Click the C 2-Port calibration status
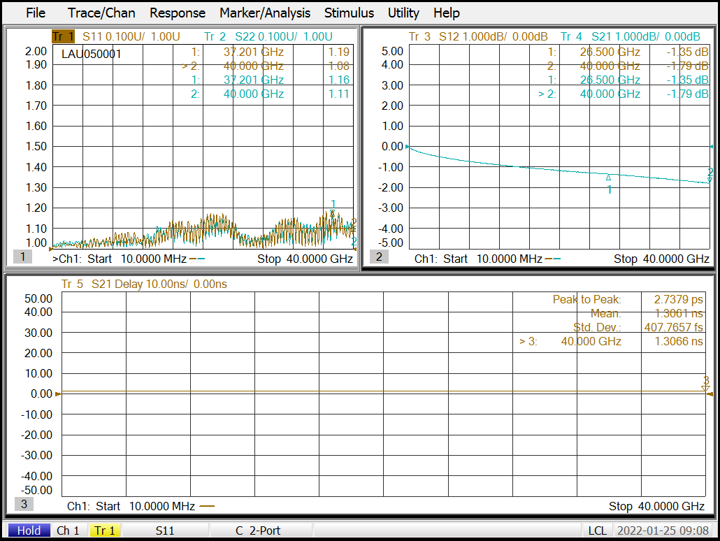This screenshot has height=541, width=720. 257,531
